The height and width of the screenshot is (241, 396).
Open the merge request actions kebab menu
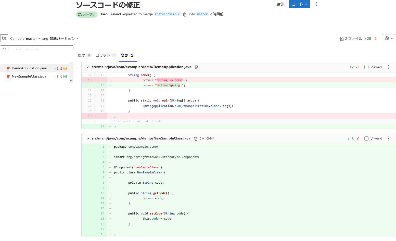coord(316,4)
